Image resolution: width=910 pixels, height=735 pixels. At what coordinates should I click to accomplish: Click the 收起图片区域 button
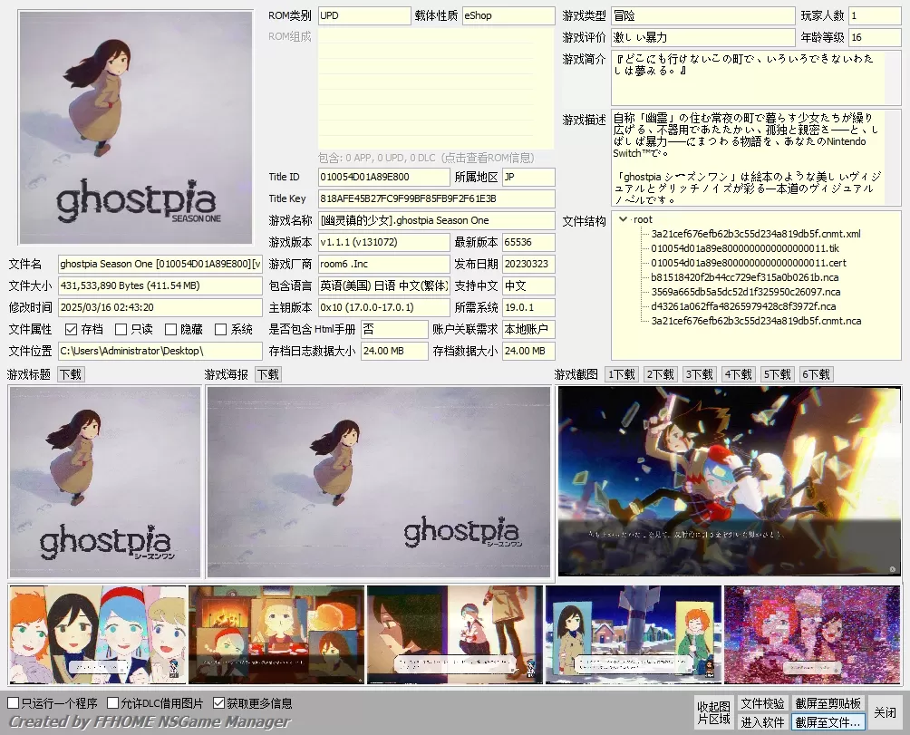point(713,712)
